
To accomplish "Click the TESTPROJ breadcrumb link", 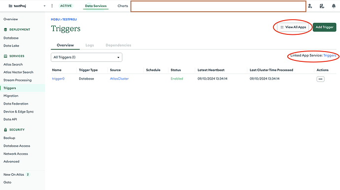I will click(69, 20).
